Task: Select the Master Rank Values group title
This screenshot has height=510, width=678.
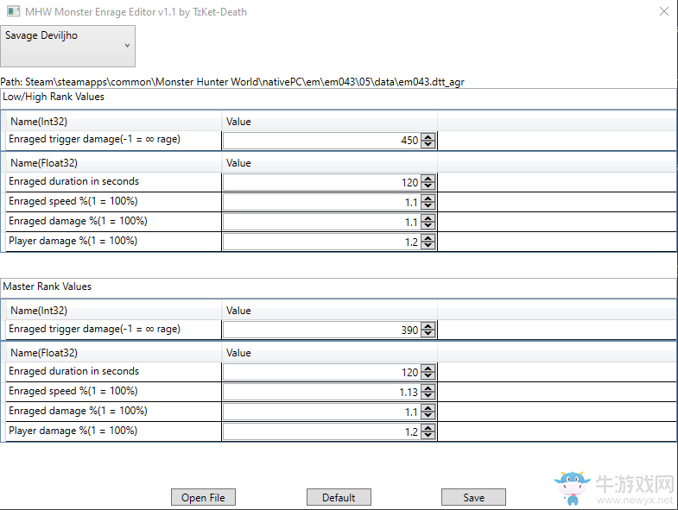Action: [x=48, y=286]
